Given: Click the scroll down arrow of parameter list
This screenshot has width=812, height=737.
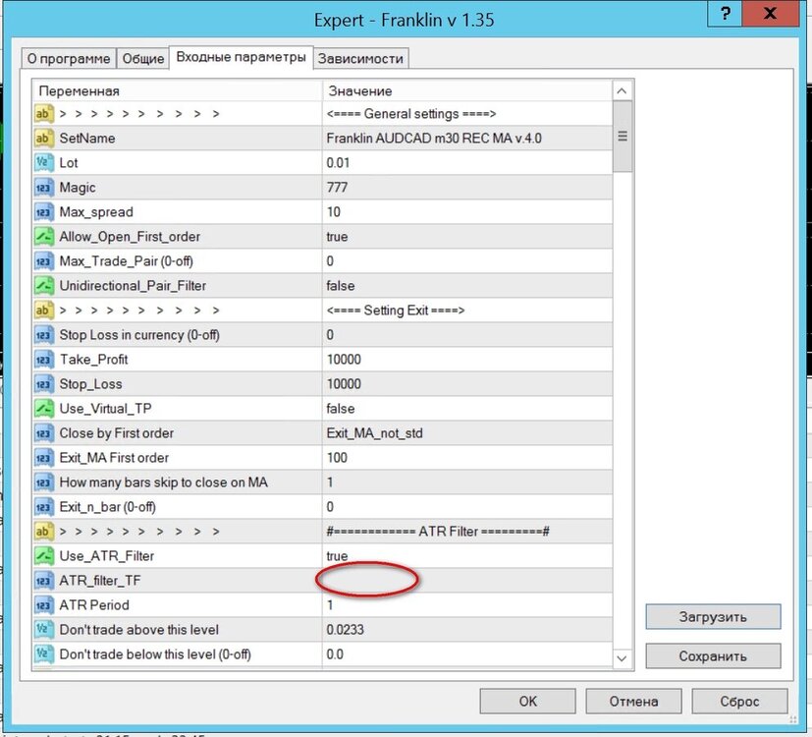Looking at the screenshot, I should (x=622, y=658).
